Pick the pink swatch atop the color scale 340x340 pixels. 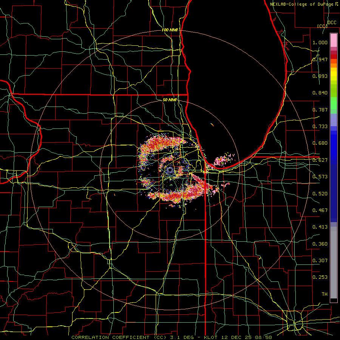coord(334,40)
